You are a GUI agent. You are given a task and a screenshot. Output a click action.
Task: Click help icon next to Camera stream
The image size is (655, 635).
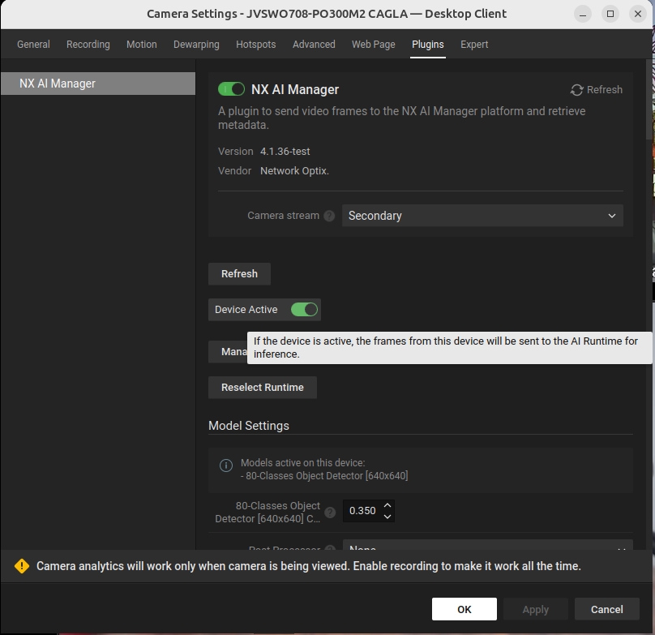point(329,217)
